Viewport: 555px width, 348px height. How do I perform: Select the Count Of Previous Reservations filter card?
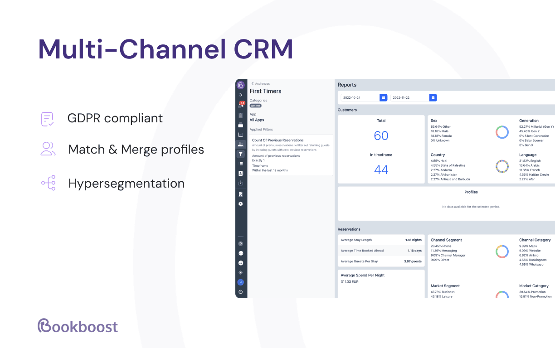coord(291,155)
